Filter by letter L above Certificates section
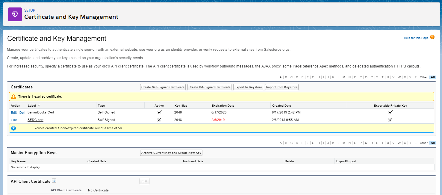Screen dimensions: 442x195 pos(338,77)
